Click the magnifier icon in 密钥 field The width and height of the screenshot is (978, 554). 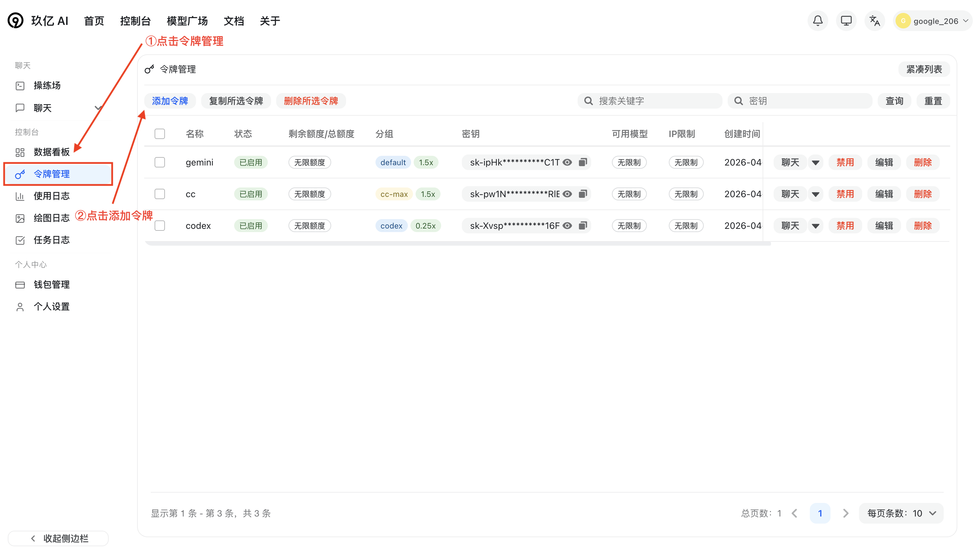click(x=738, y=101)
